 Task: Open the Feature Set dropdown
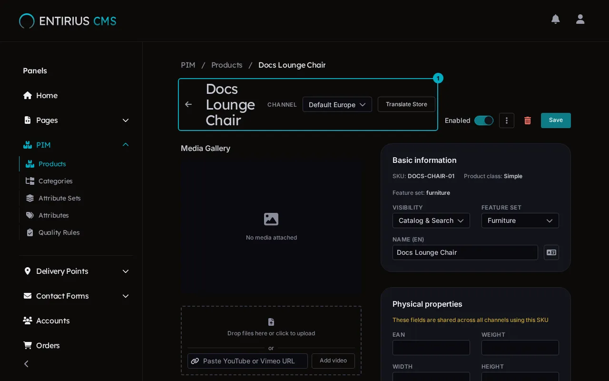(520, 221)
